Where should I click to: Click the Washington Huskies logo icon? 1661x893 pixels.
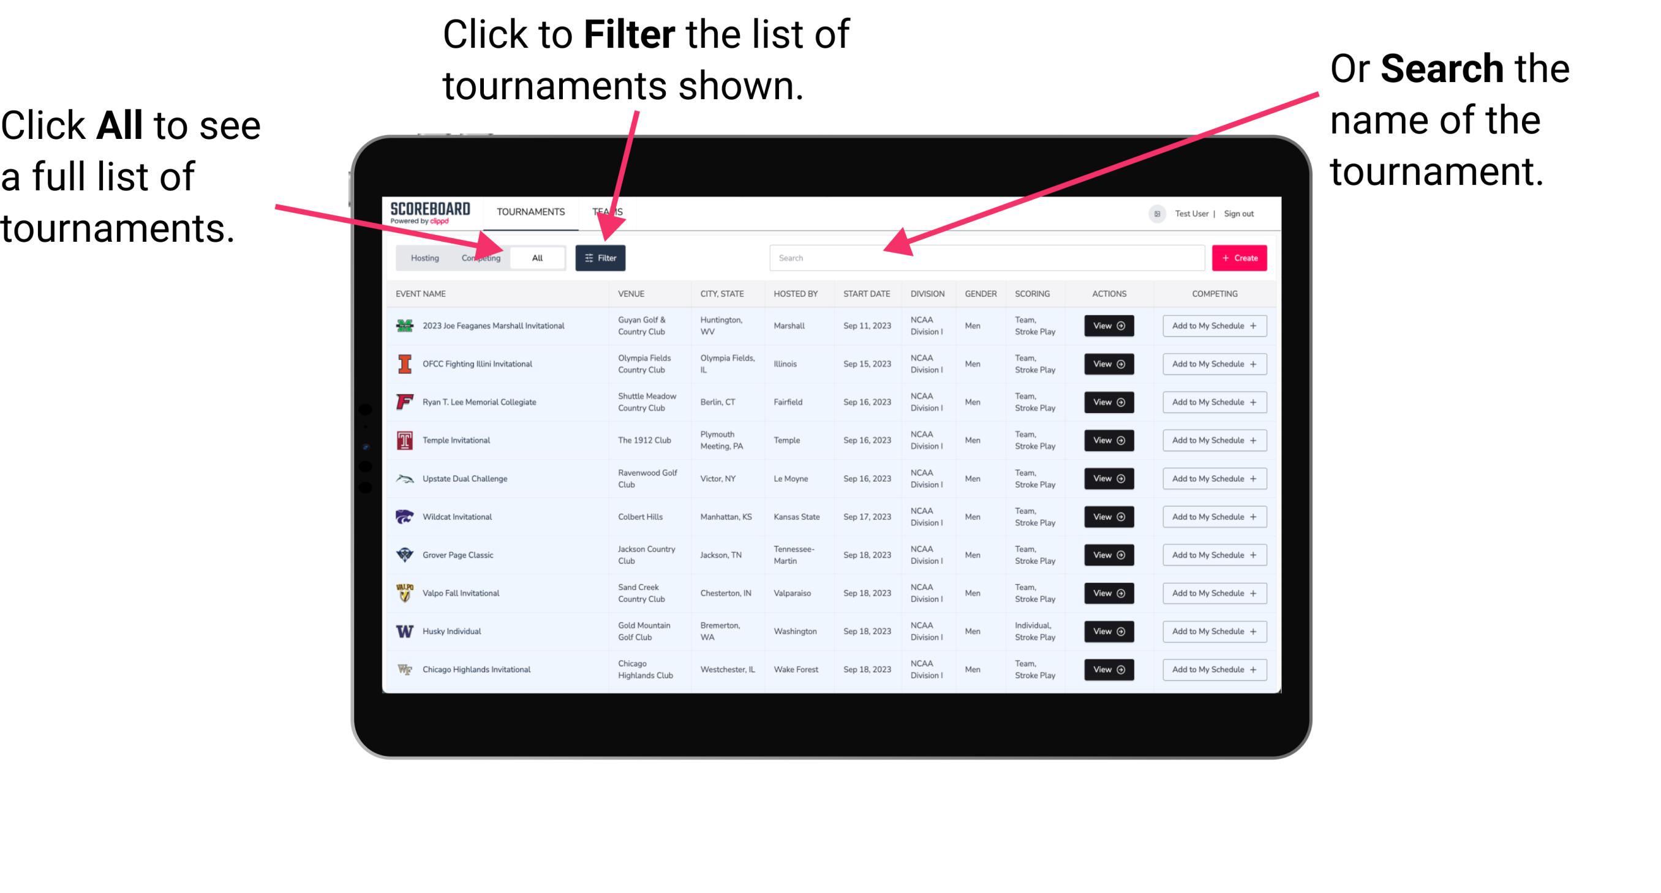tap(402, 631)
